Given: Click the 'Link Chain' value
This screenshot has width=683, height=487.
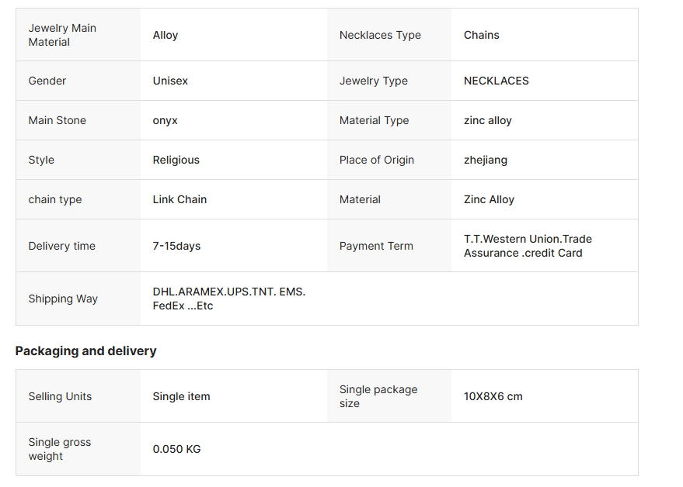Looking at the screenshot, I should tap(179, 199).
